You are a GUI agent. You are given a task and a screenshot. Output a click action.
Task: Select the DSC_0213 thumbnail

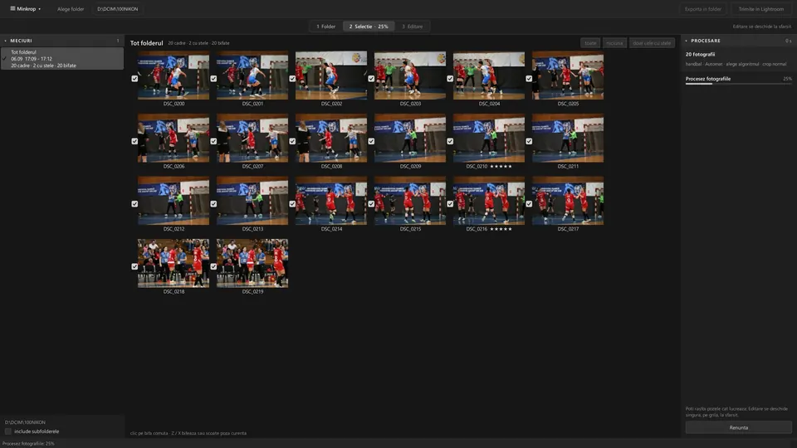pos(252,201)
